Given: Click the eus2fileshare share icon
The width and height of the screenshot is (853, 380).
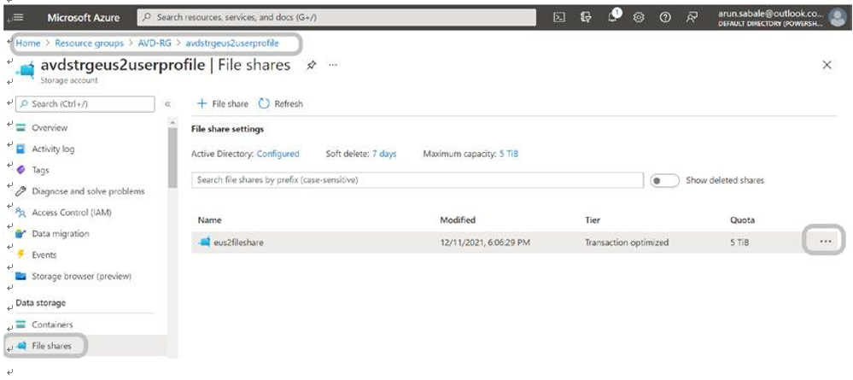Looking at the screenshot, I should pos(205,243).
